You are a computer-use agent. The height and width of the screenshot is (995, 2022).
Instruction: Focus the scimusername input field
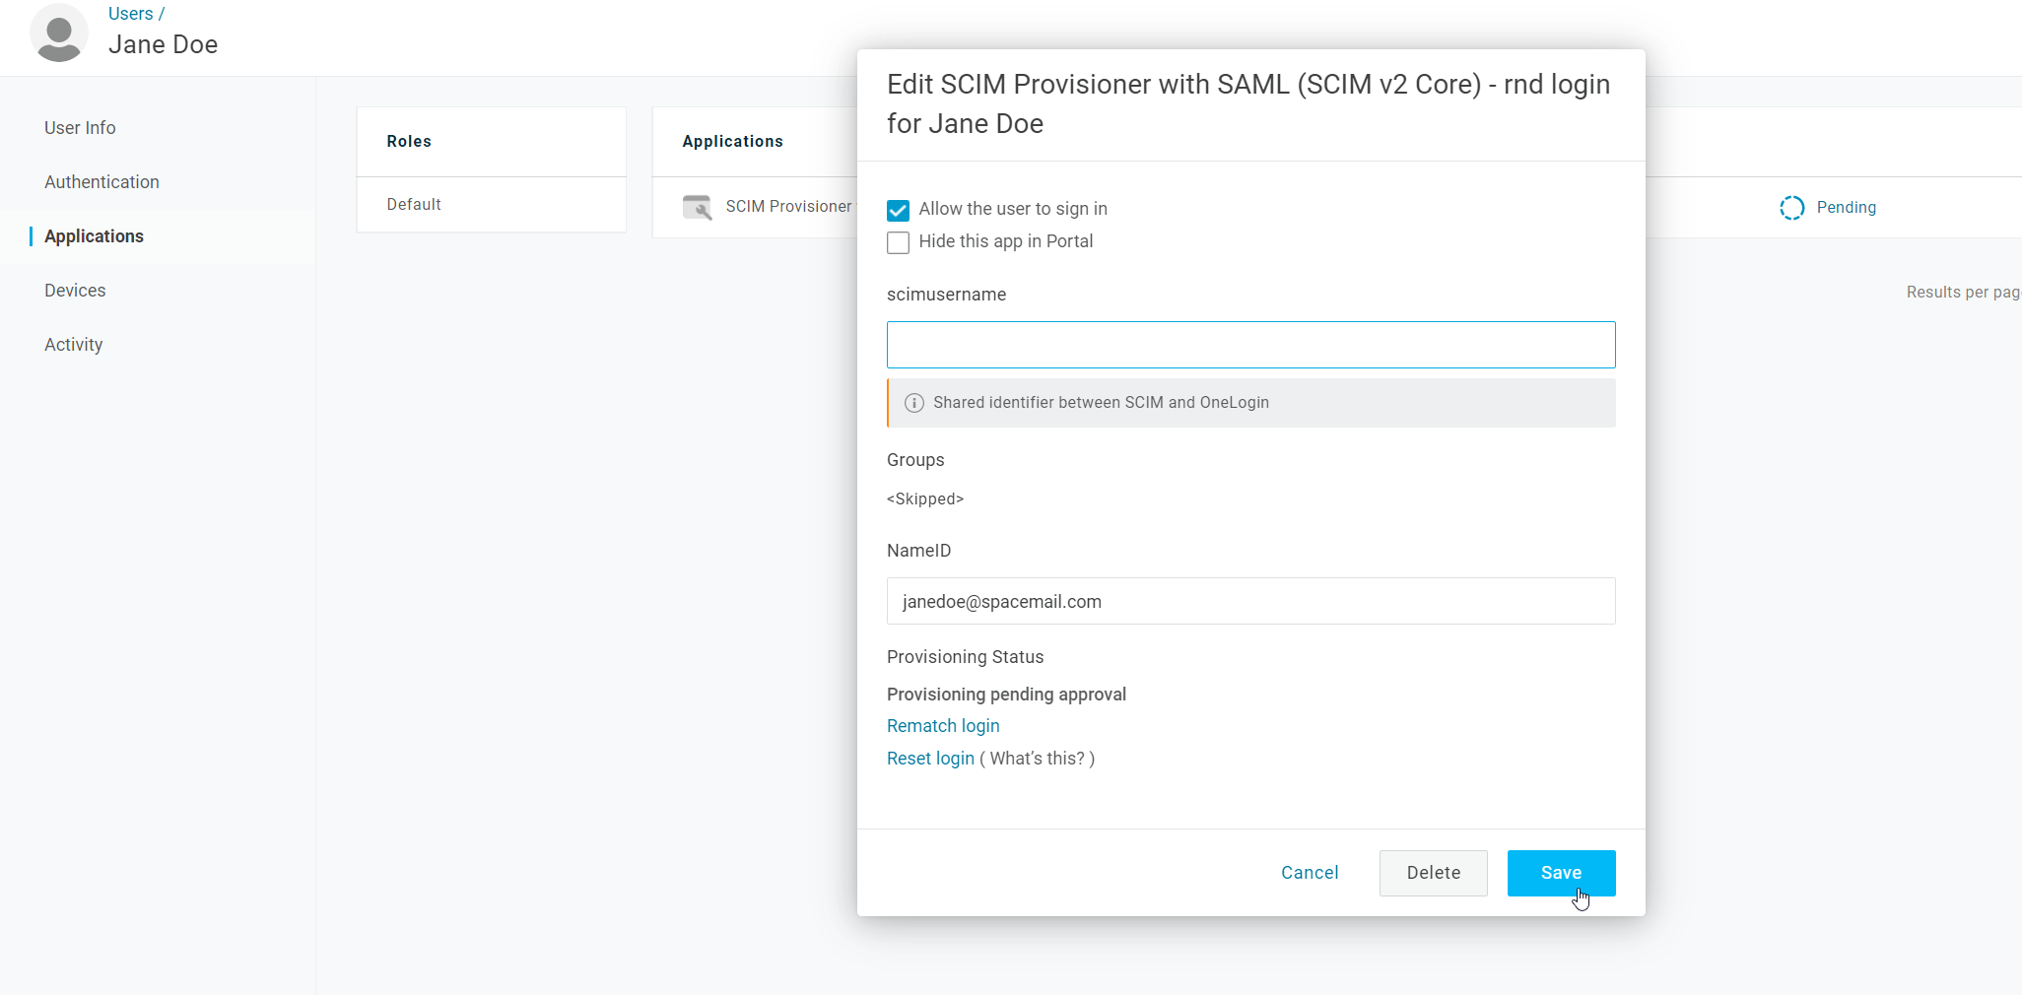1250,345
